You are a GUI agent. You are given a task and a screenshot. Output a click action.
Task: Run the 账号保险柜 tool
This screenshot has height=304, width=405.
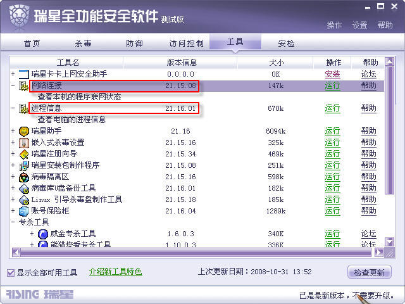click(x=332, y=211)
